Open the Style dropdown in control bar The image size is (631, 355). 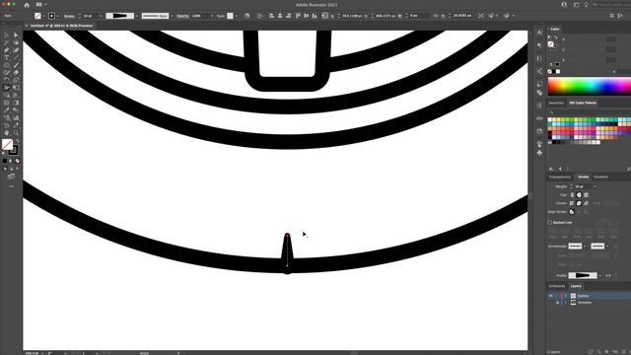(236, 16)
